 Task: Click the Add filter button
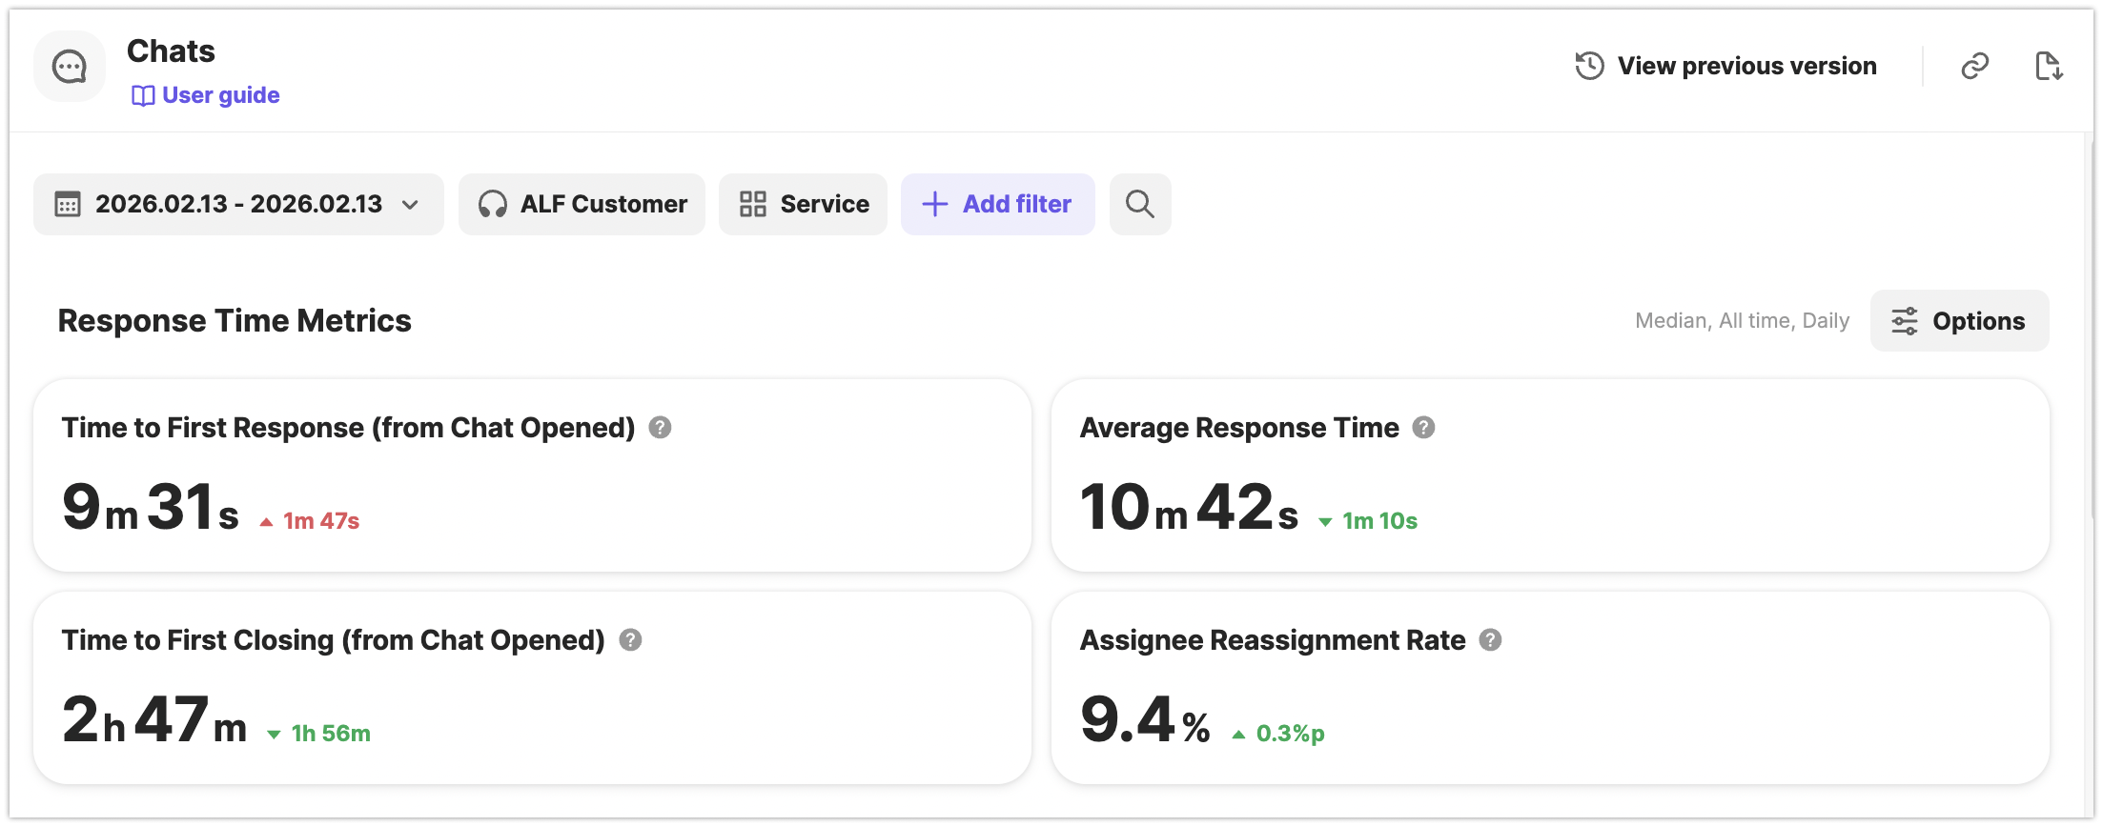click(x=997, y=204)
